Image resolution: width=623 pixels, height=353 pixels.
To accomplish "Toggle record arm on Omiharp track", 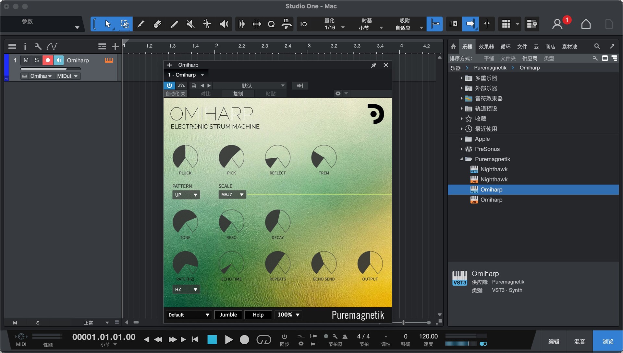I will pyautogui.click(x=48, y=60).
